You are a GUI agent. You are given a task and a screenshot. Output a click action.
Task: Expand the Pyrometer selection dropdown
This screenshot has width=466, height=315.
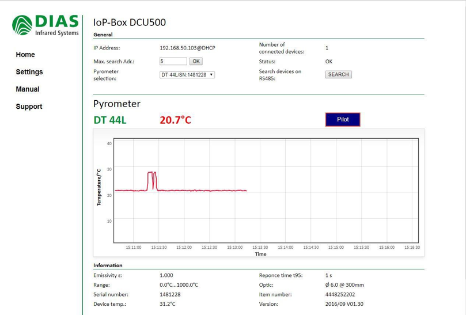pyautogui.click(x=187, y=75)
